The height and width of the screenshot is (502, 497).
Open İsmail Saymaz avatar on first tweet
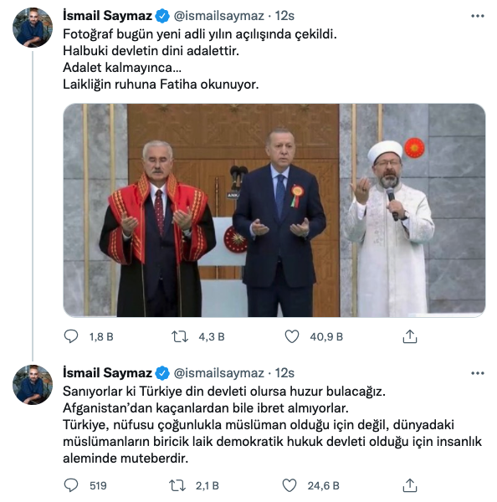pos(33,28)
